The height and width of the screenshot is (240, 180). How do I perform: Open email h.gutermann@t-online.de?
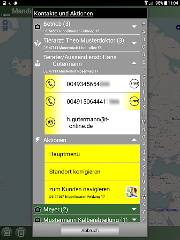pos(88,122)
